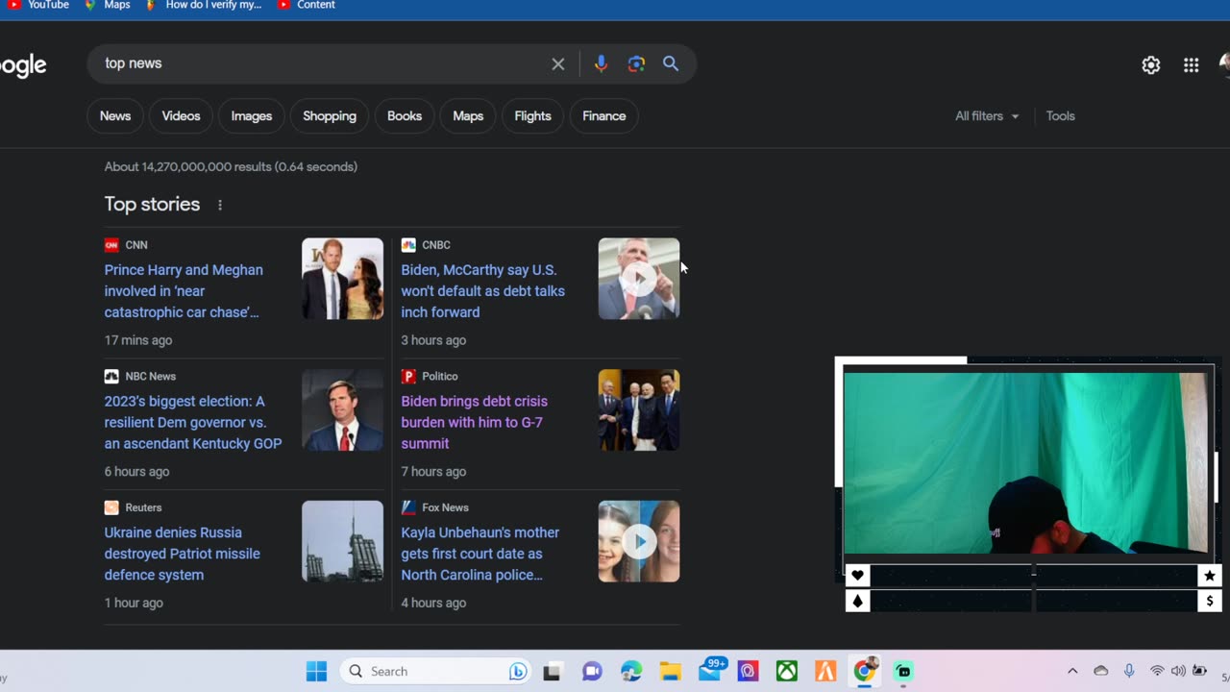Image resolution: width=1230 pixels, height=692 pixels.
Task: Open the 2023's biggest election story
Action: [x=193, y=422]
